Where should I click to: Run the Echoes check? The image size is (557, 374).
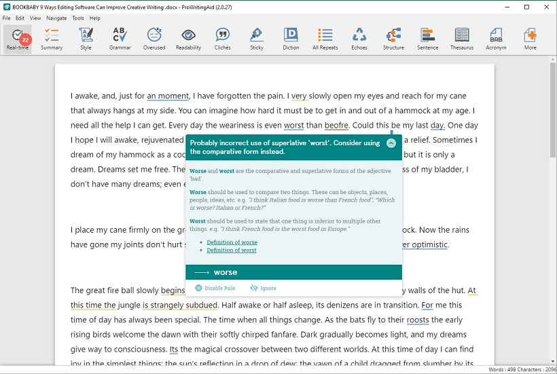(359, 39)
